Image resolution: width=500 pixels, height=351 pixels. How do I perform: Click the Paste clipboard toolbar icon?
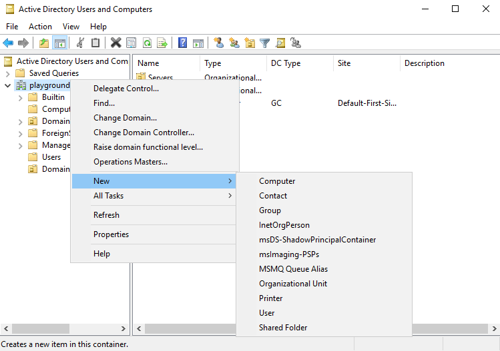[x=95, y=43]
